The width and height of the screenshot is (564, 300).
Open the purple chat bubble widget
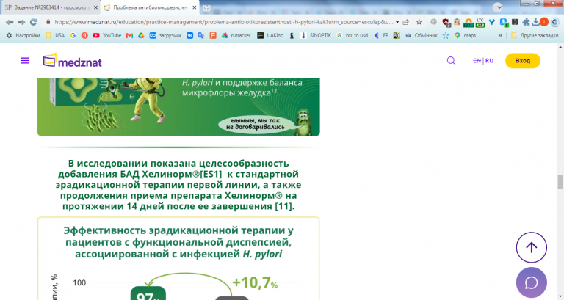[x=531, y=282]
